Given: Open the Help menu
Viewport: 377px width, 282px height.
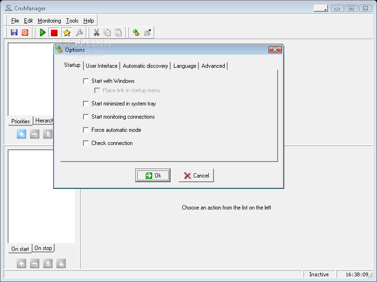Looking at the screenshot, I should point(89,21).
